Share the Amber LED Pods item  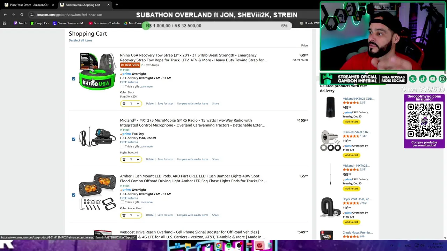click(215, 215)
